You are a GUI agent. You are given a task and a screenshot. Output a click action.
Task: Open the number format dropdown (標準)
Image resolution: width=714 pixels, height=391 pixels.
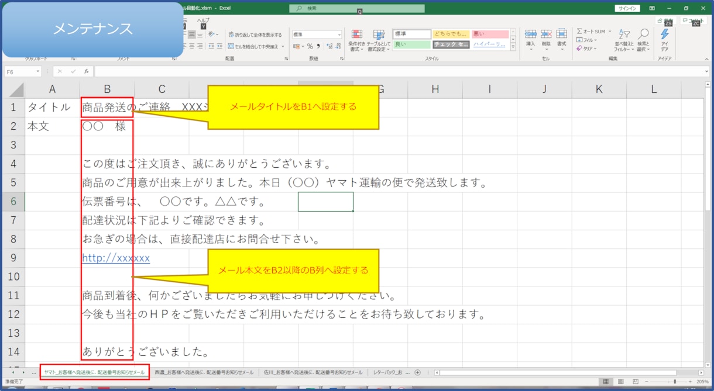coord(317,34)
